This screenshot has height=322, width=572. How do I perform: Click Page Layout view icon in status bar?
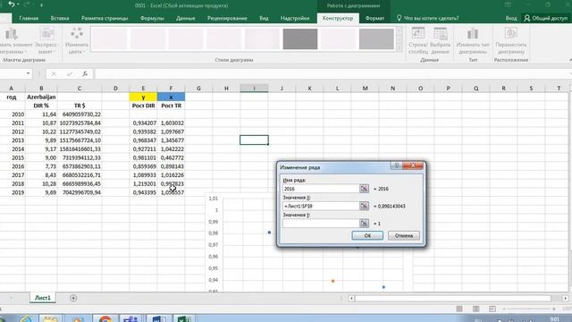pos(475,309)
